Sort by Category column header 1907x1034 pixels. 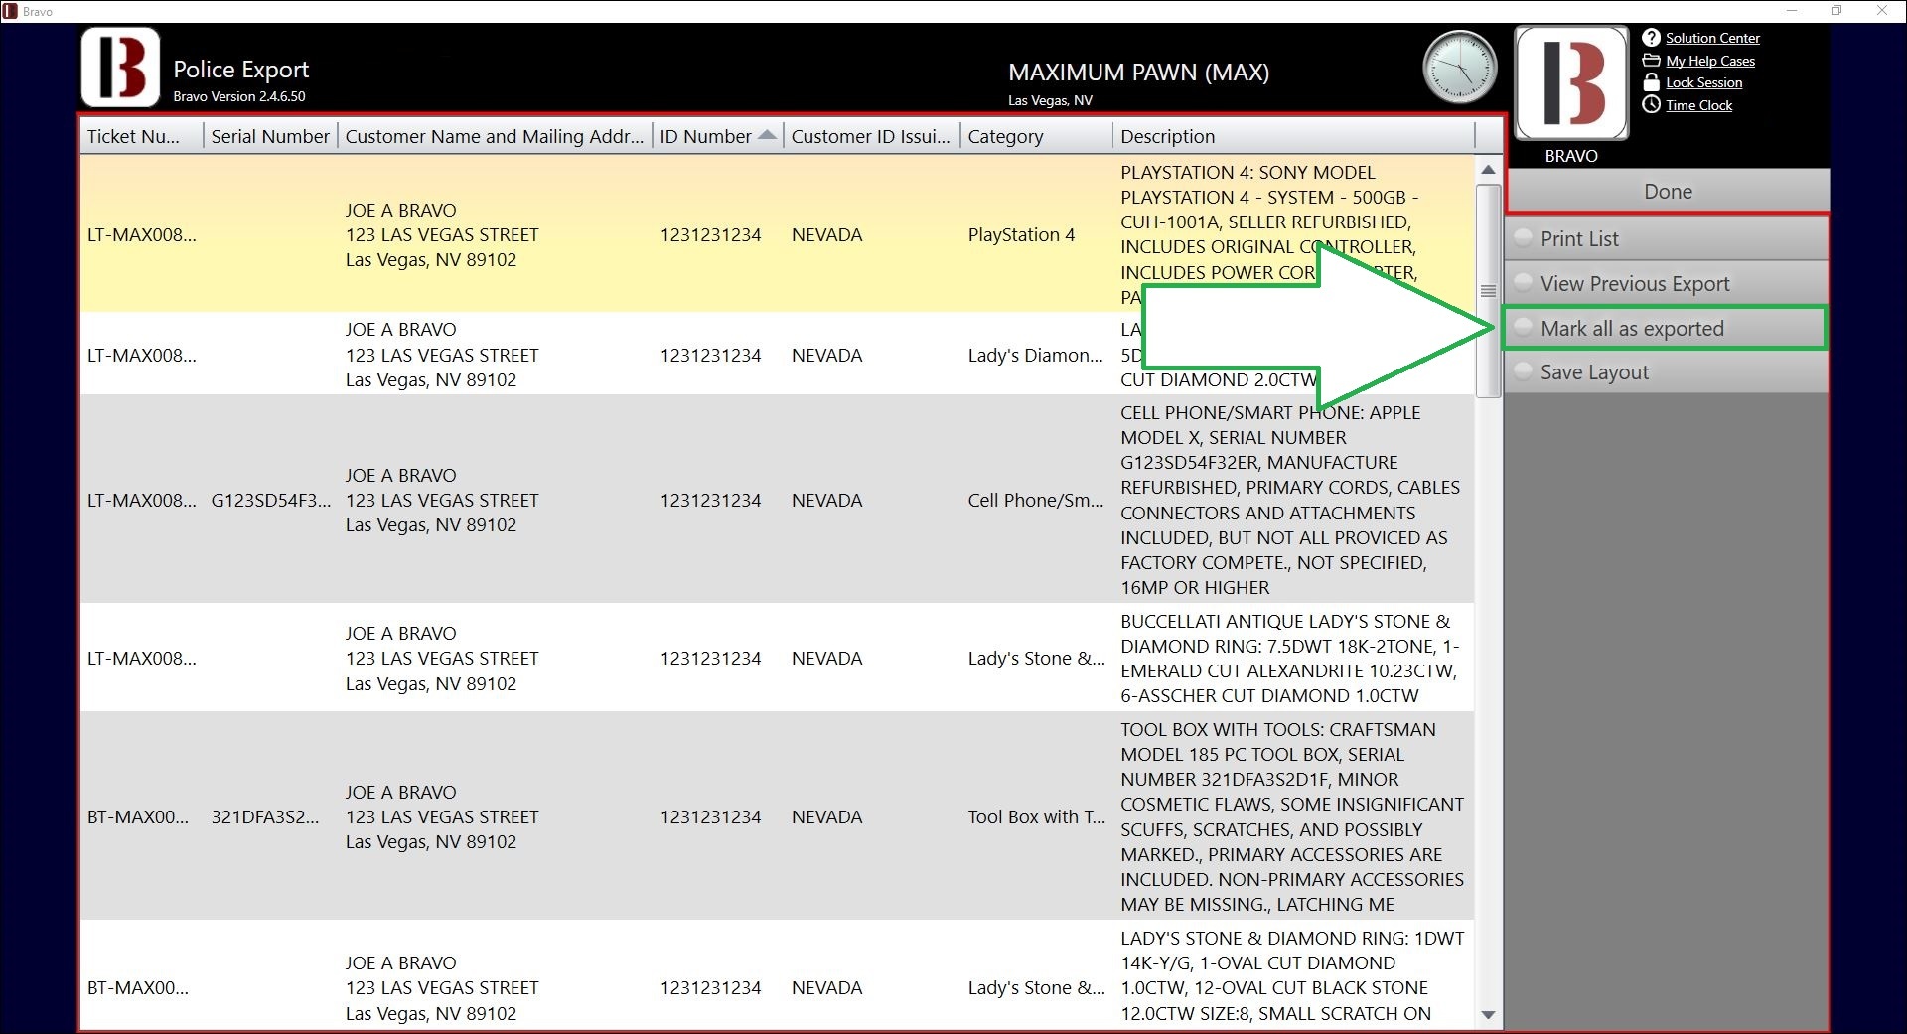[x=1037, y=136]
